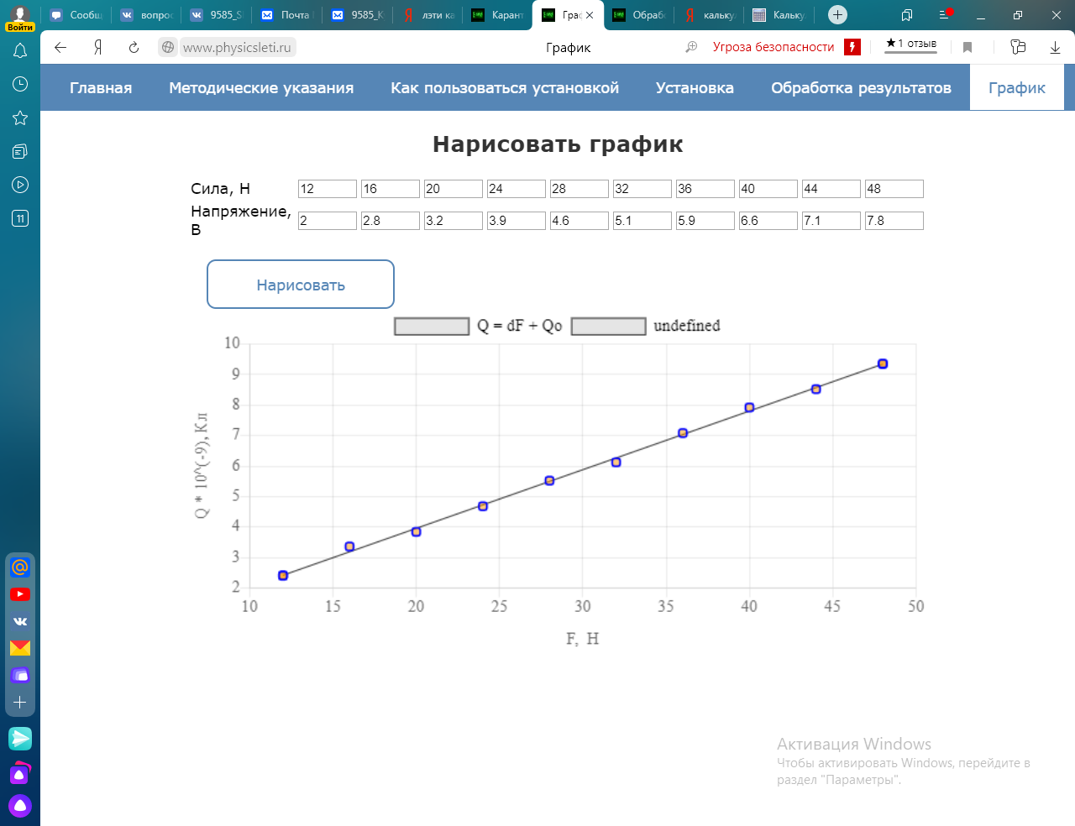Screen dimensions: 1075x826
Task: Open history clock icon in sidebar
Action: (x=20, y=84)
